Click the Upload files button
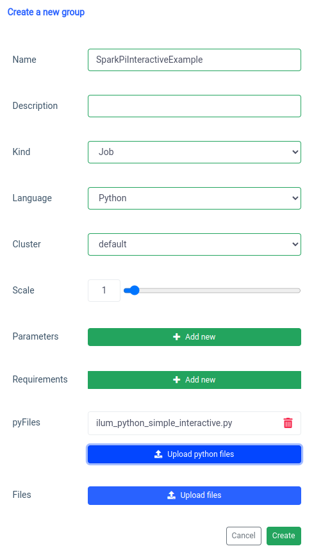Viewport: 314px width, 553px height. pos(194,495)
